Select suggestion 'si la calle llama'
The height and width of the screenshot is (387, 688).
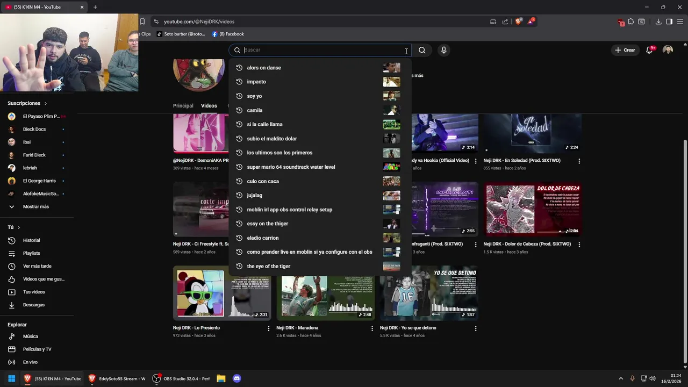tap(320, 124)
